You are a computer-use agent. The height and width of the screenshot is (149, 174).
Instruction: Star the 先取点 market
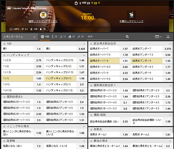(x=91, y=130)
